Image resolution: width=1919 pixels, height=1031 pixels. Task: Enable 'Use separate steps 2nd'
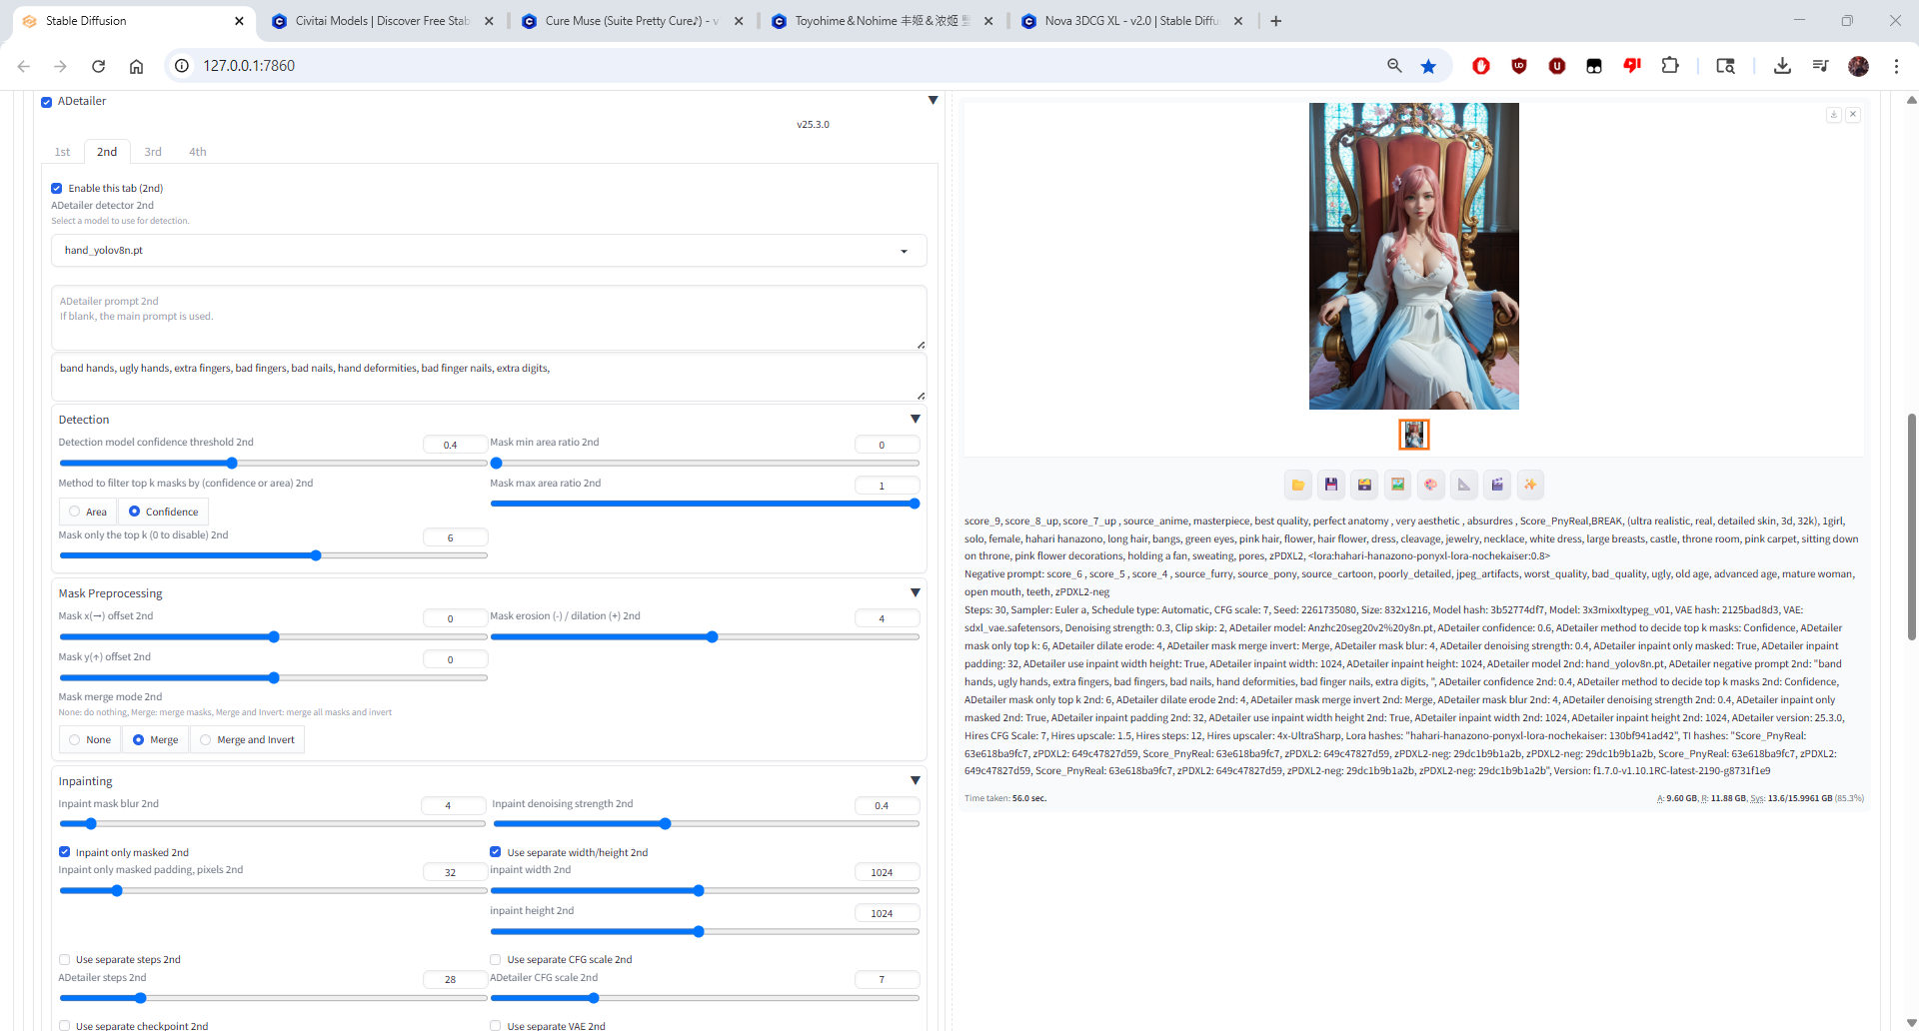point(65,959)
